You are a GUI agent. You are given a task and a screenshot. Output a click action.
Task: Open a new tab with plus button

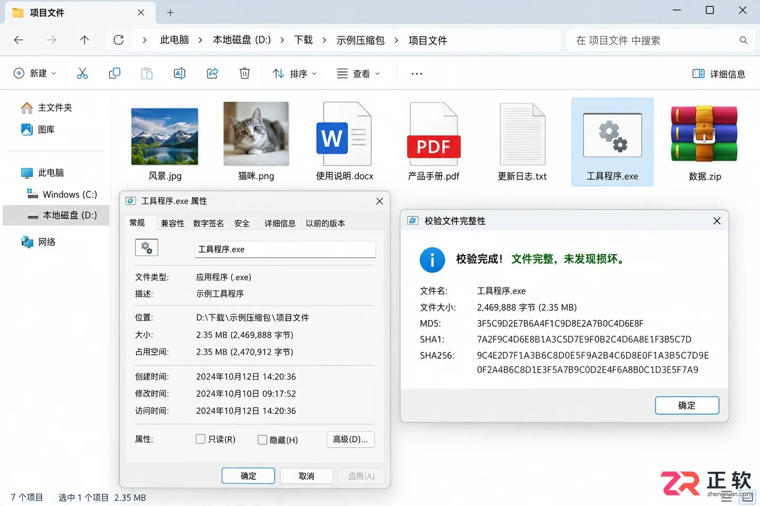[170, 13]
